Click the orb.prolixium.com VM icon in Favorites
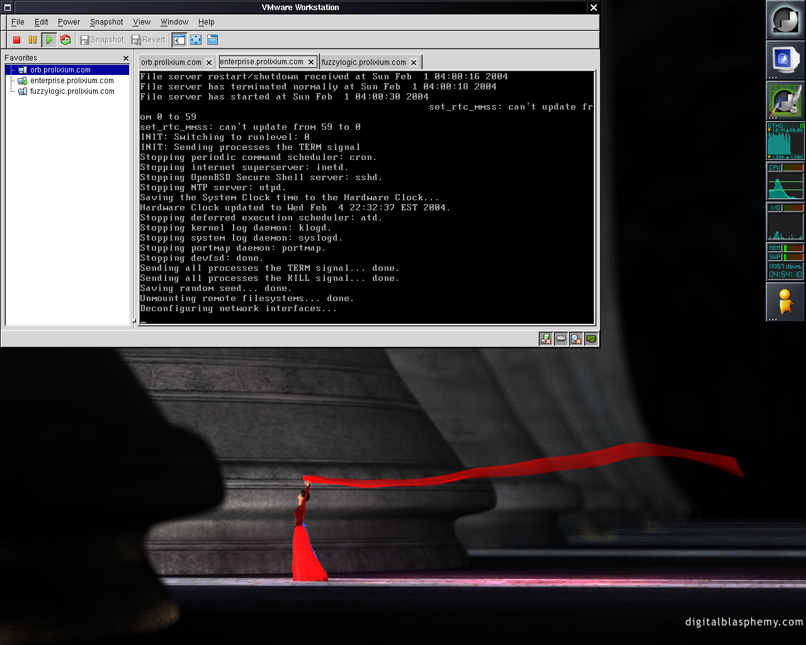Viewport: 806px width, 645px height. tap(23, 70)
